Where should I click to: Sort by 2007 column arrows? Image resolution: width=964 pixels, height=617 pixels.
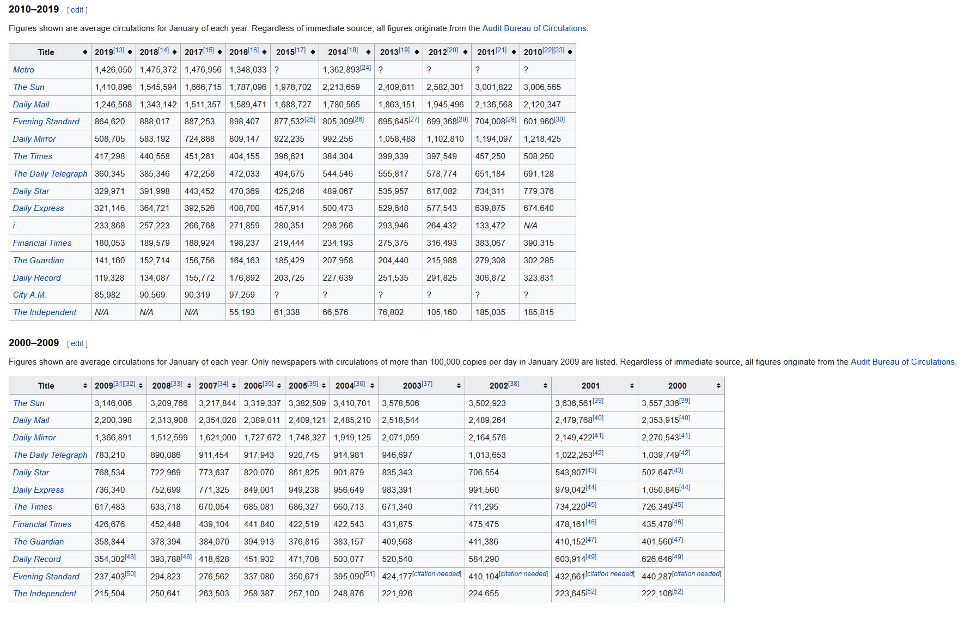[x=234, y=386]
